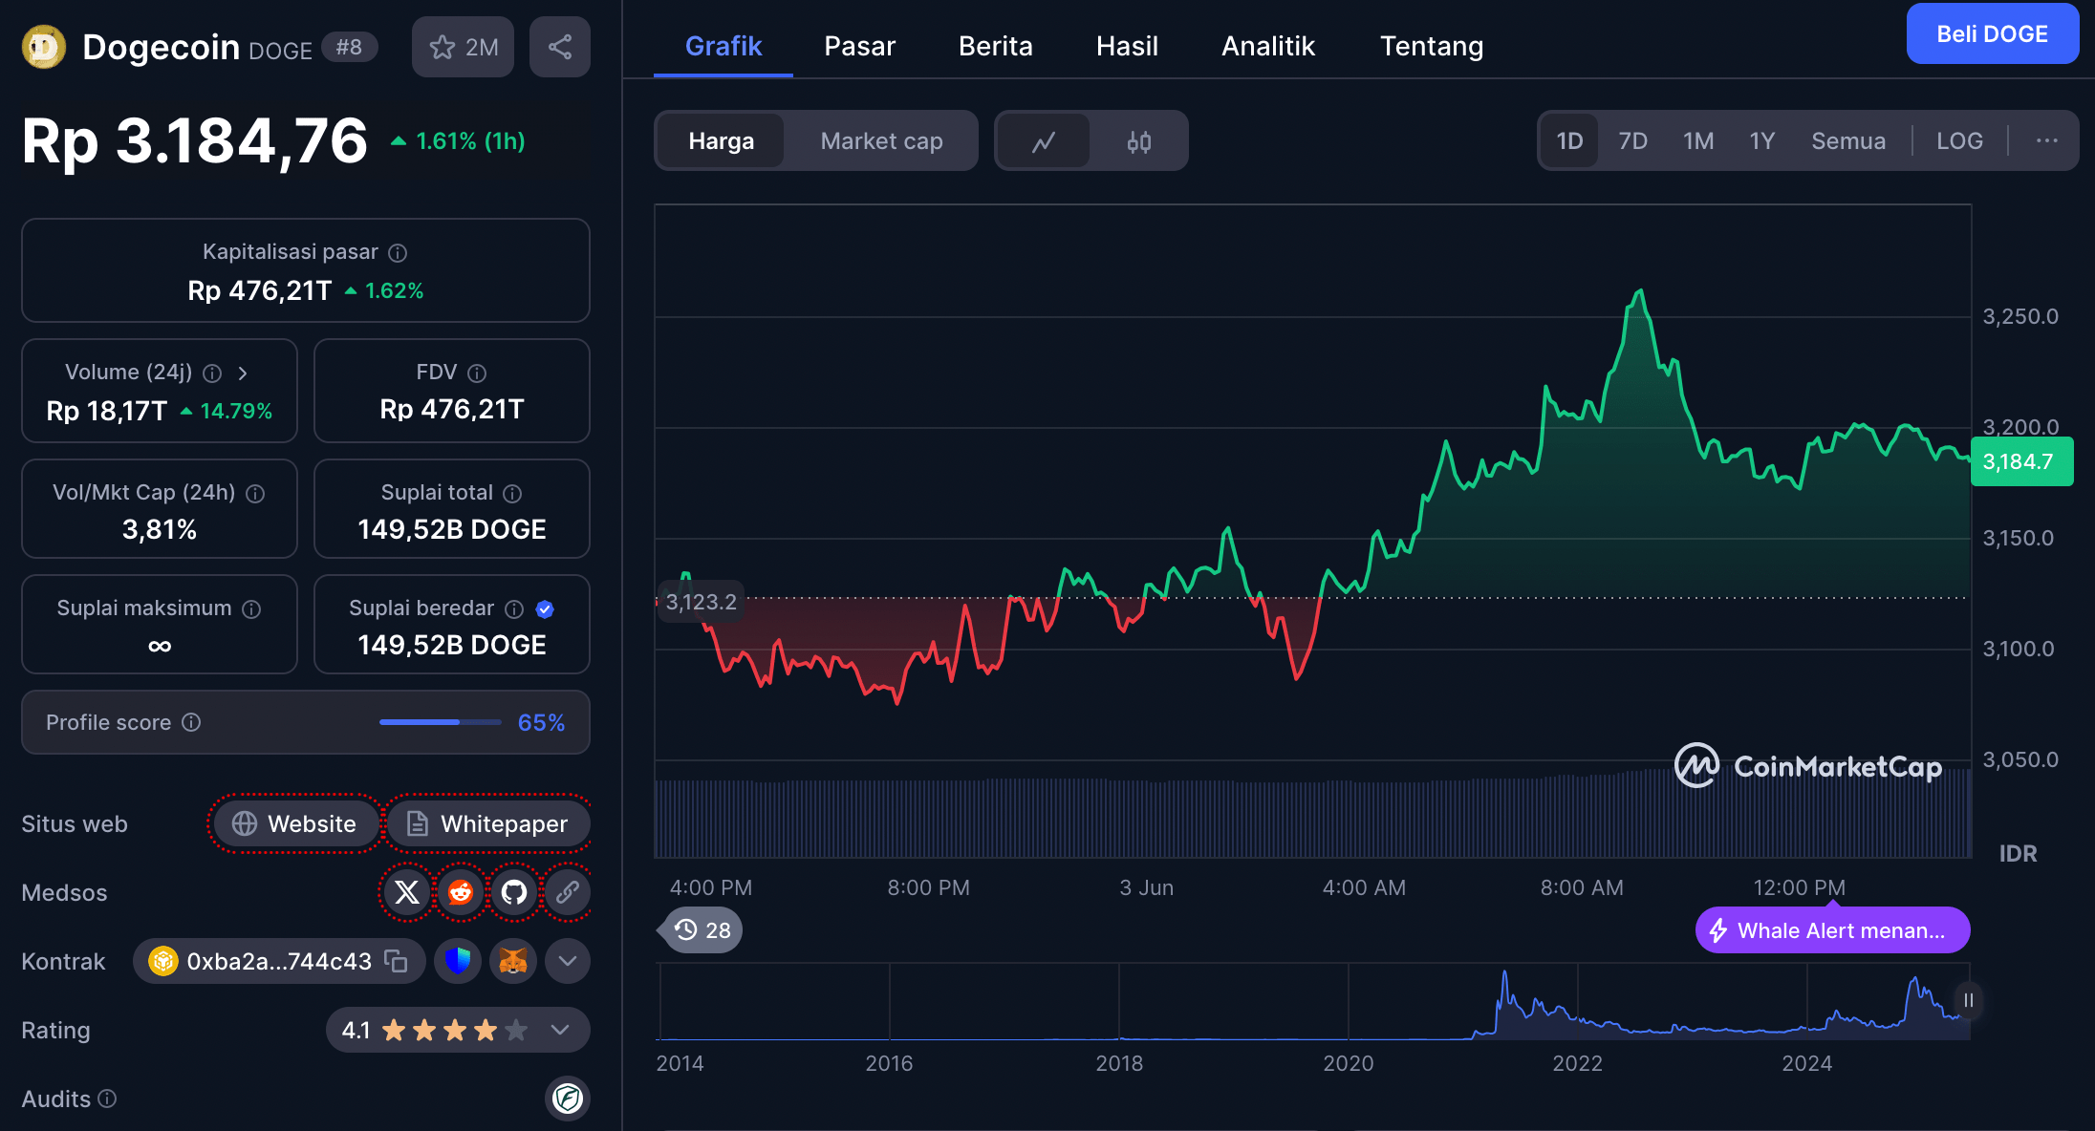Image resolution: width=2095 pixels, height=1131 pixels.
Task: Click info icon beside Suplai beredar
Action: pyautogui.click(x=514, y=608)
